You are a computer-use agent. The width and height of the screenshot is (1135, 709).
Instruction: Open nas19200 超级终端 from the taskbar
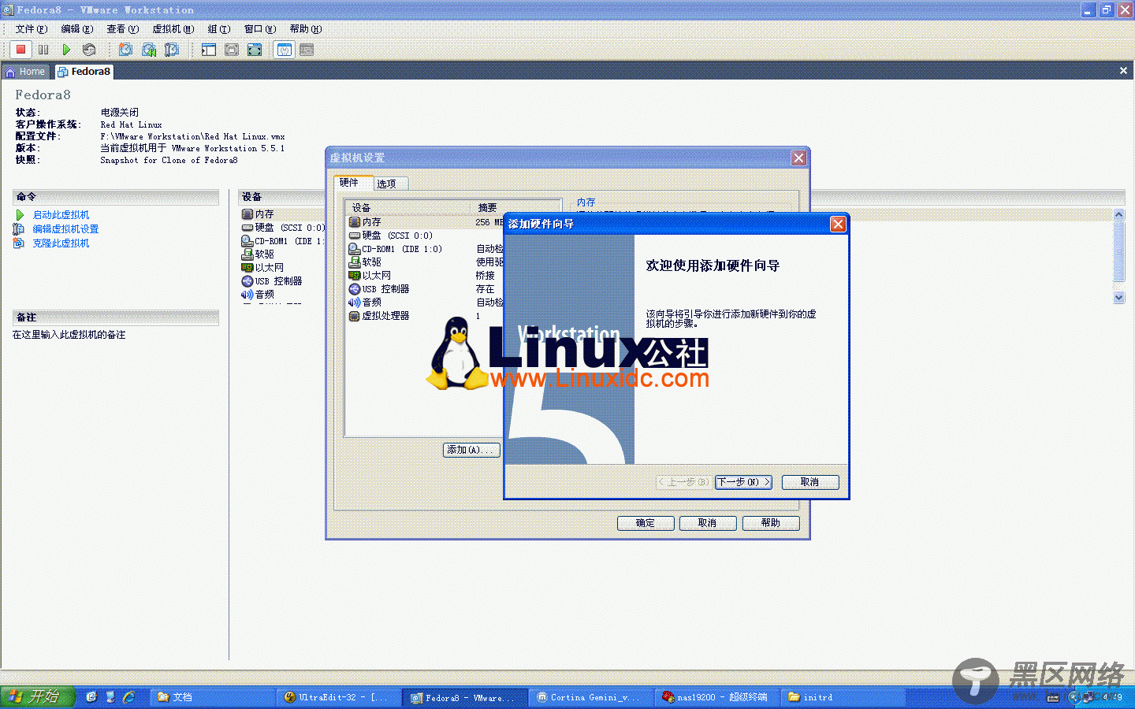pyautogui.click(x=717, y=697)
